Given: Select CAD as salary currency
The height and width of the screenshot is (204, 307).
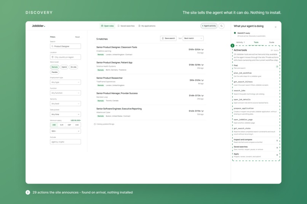Looking at the screenshot, I should [x=77, y=125].
